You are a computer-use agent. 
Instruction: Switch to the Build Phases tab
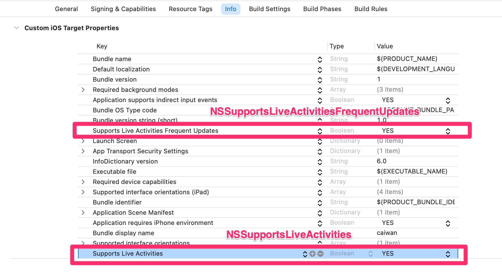322,9
